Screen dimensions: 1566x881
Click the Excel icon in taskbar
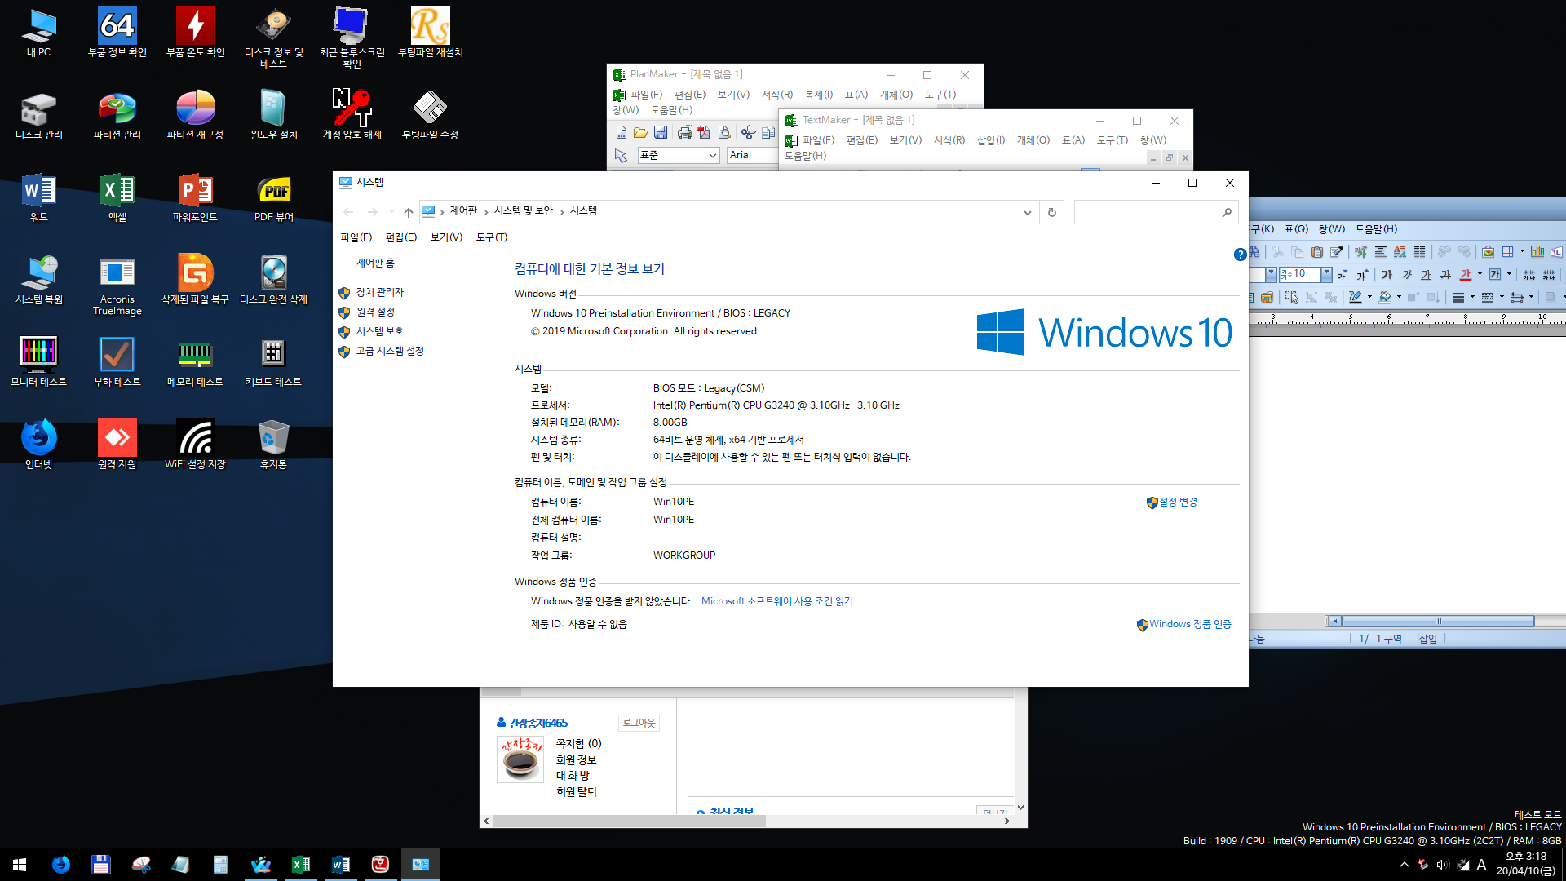coord(301,865)
